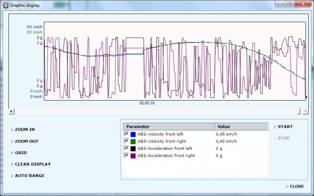Click the purple acceleration front right swatch
314x196 pixels.
coord(133,156)
